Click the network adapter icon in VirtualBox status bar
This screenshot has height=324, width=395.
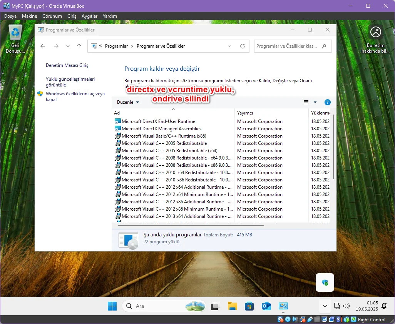(x=303, y=319)
